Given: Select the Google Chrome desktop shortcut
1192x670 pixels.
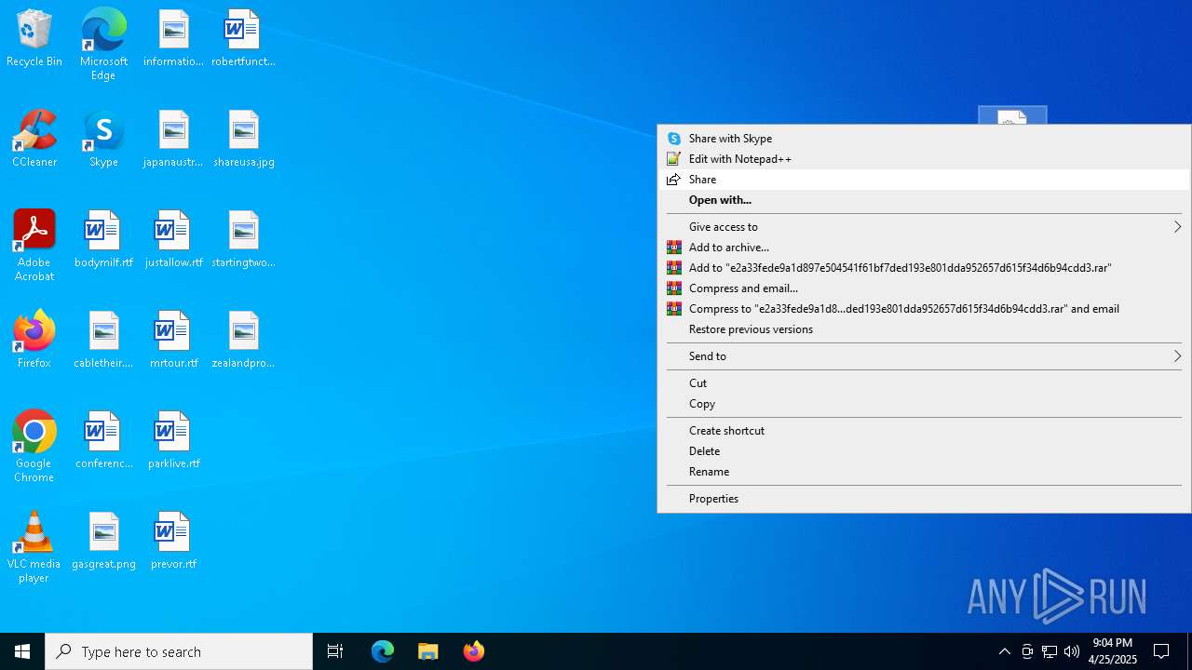Looking at the screenshot, I should (34, 447).
